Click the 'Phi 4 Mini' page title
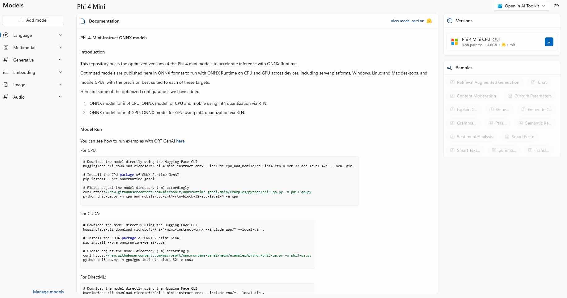This screenshot has height=298, width=567. tap(91, 6)
